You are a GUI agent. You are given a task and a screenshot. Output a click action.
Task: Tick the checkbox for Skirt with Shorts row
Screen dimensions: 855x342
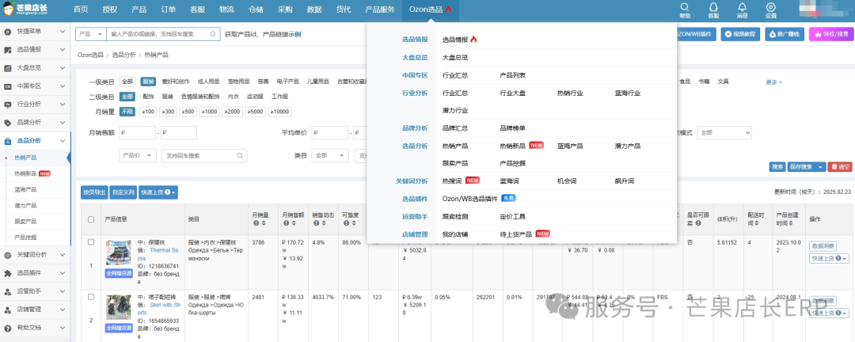click(91, 297)
